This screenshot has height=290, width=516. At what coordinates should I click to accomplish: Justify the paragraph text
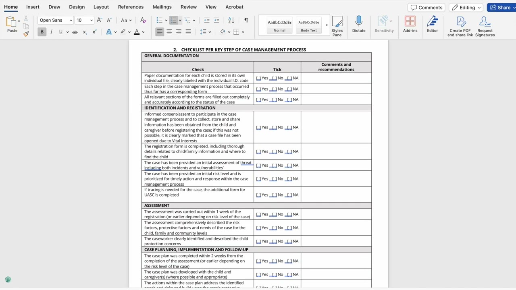[x=188, y=32]
